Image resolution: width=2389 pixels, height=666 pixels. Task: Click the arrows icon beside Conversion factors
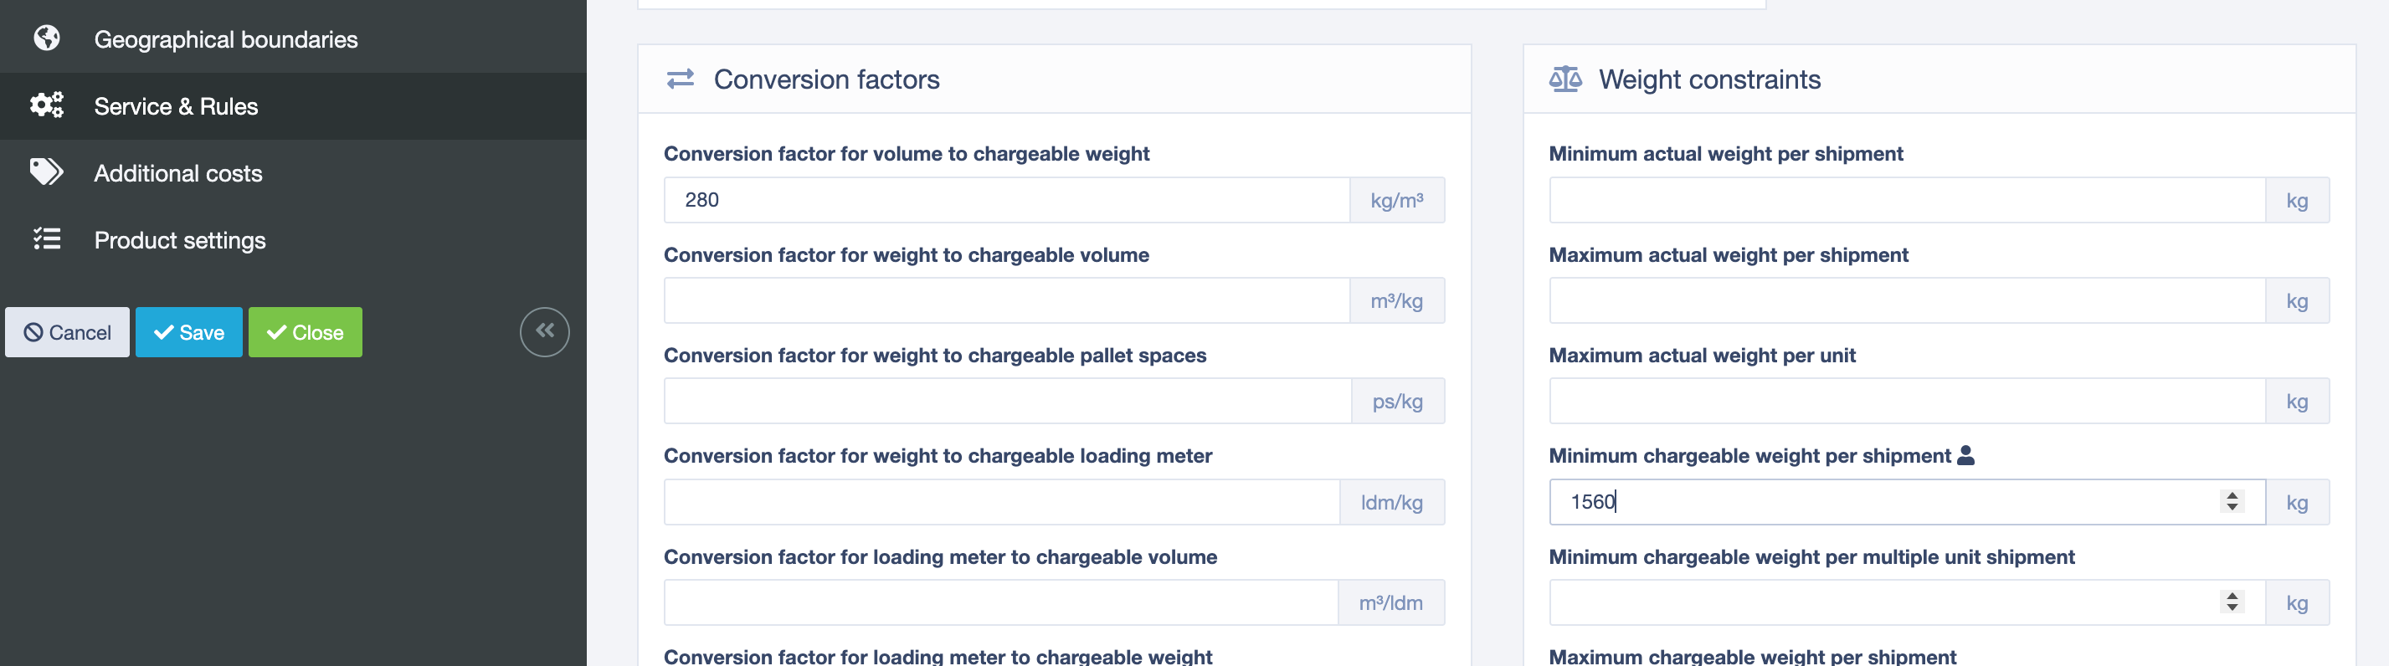click(x=681, y=79)
